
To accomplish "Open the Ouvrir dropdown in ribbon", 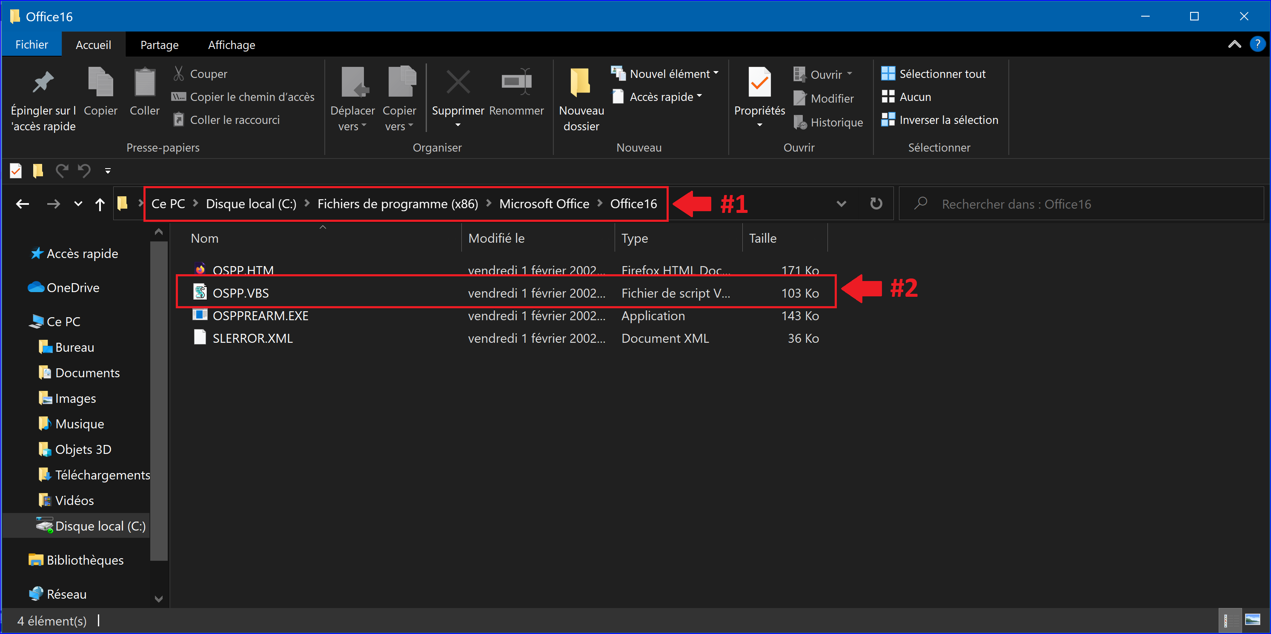I will click(823, 74).
